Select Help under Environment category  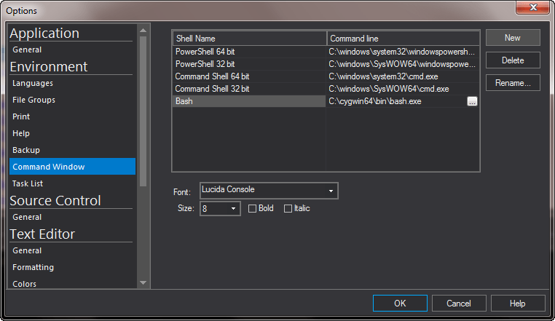pos(72,133)
